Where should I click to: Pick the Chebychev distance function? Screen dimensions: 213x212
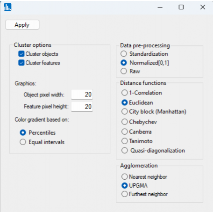click(124, 122)
